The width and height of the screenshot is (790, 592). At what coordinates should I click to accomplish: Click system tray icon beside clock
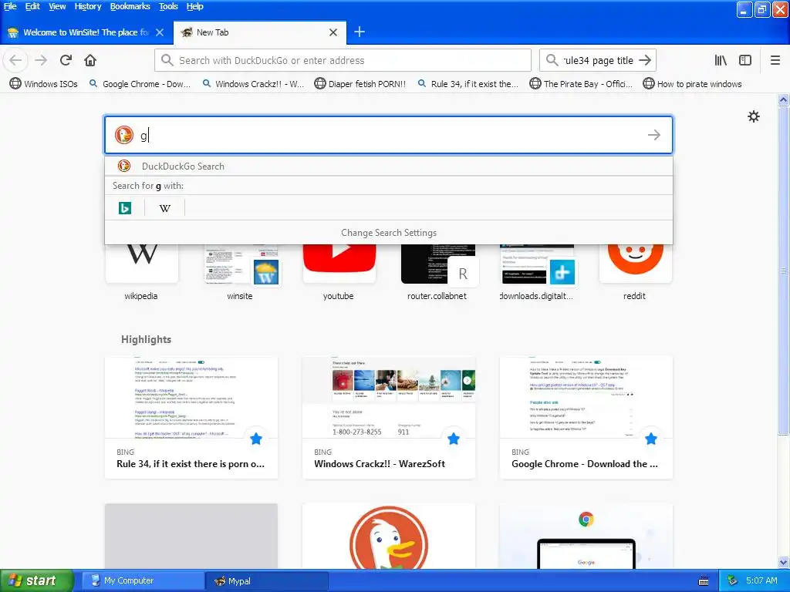(733, 581)
